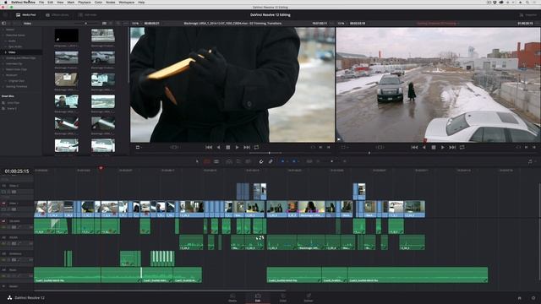Open the File menu
This screenshot has height=304, width=541.
(41, 2)
